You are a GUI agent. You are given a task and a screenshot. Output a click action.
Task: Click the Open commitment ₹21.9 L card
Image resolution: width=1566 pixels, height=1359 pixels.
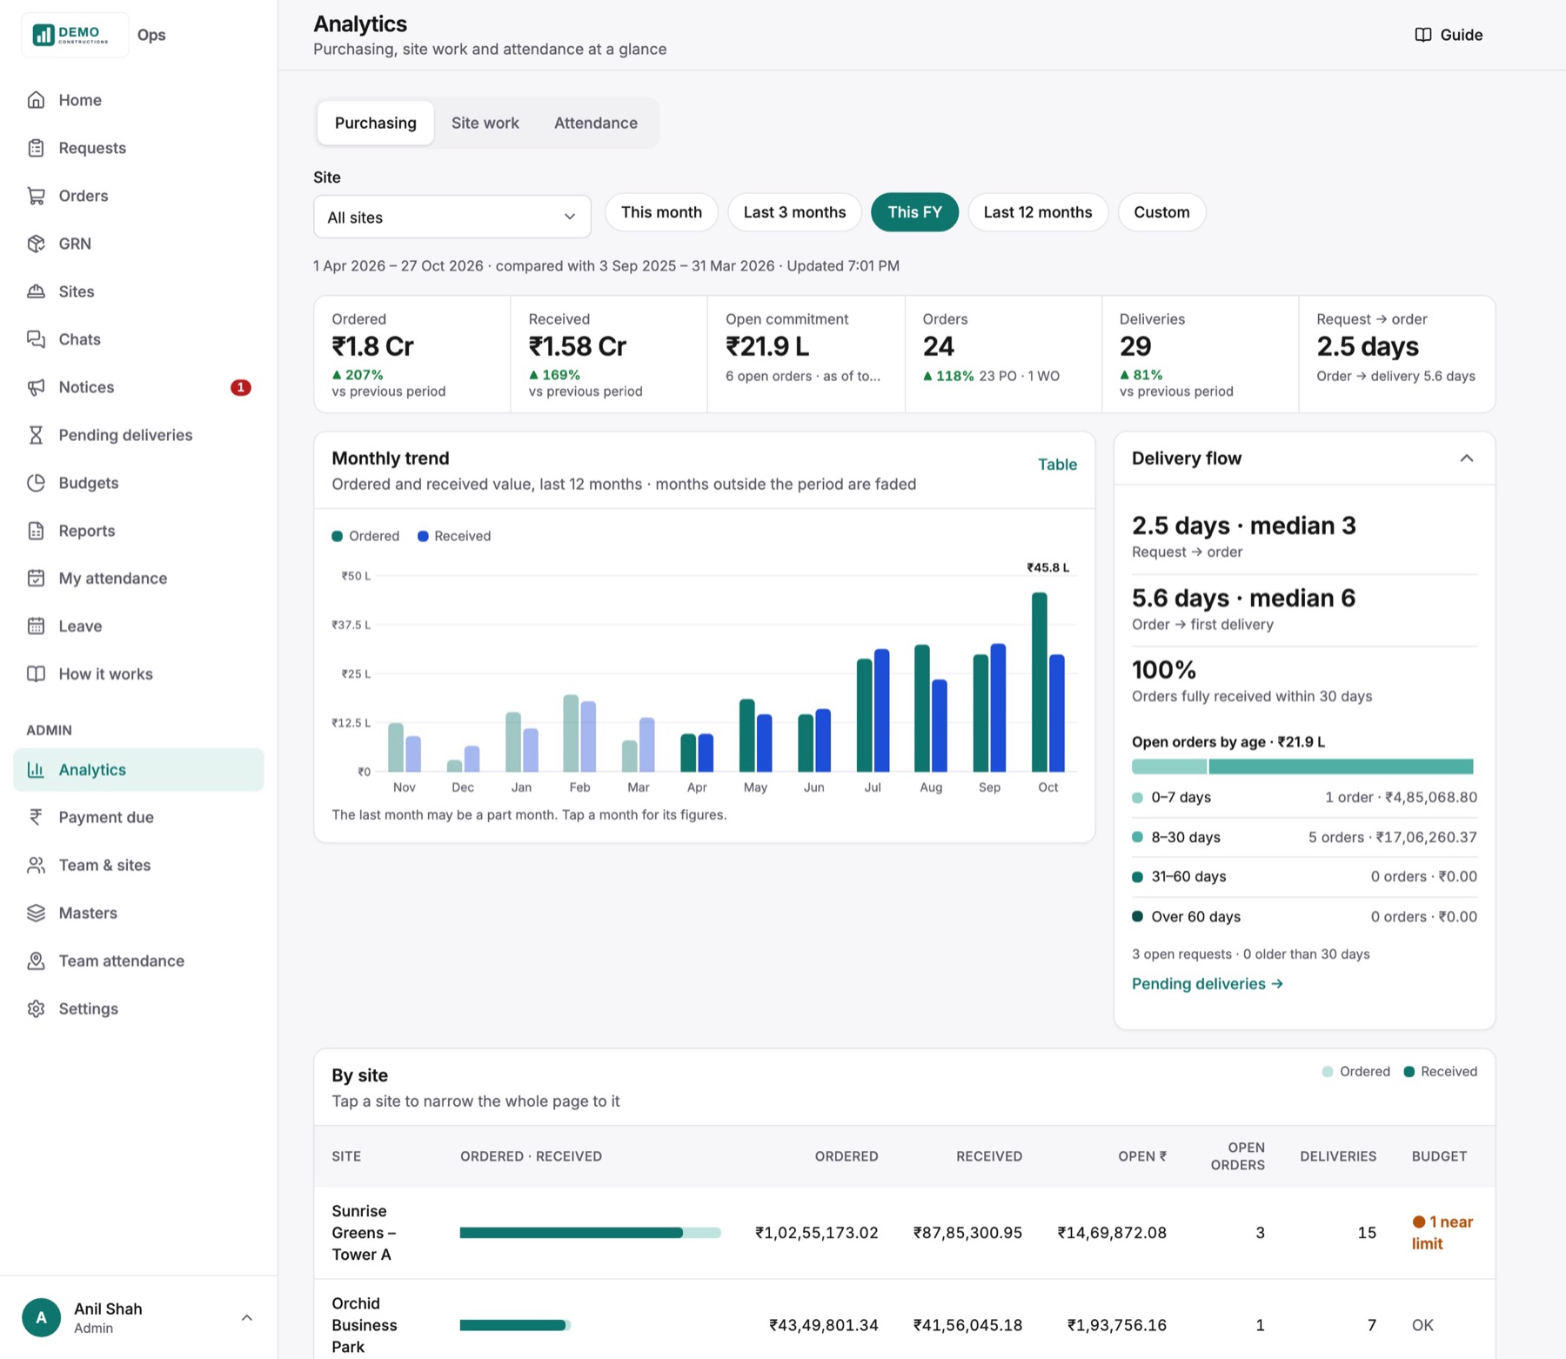tap(806, 354)
